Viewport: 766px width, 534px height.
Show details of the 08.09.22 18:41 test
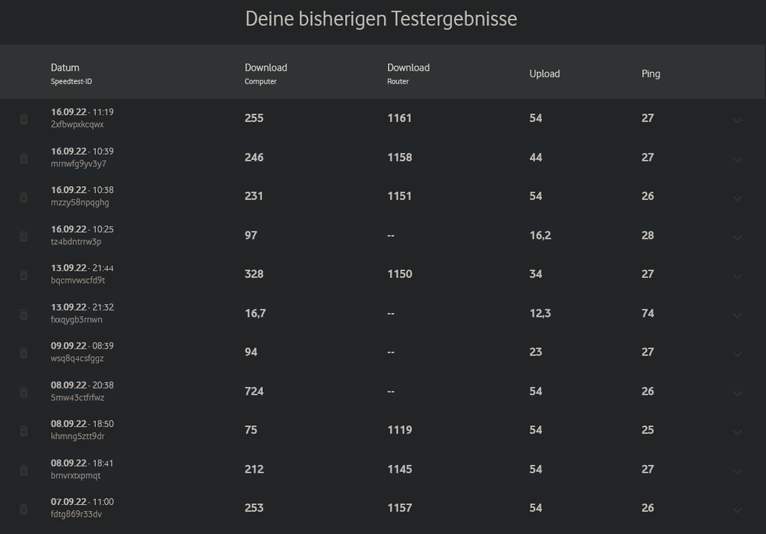point(737,471)
